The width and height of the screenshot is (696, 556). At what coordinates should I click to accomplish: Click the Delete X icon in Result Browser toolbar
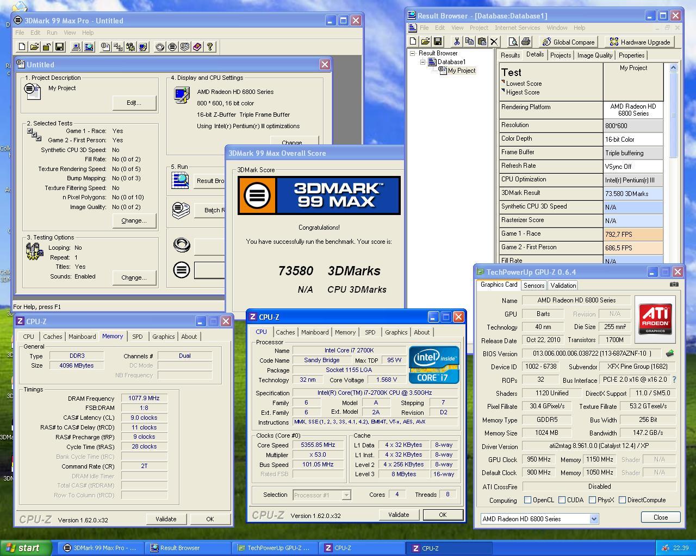494,41
